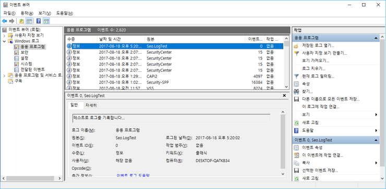386x189 pixels.
Task: Collapse the 이벤트 0, Seo.LogTest actions section
Action: pos(376,140)
